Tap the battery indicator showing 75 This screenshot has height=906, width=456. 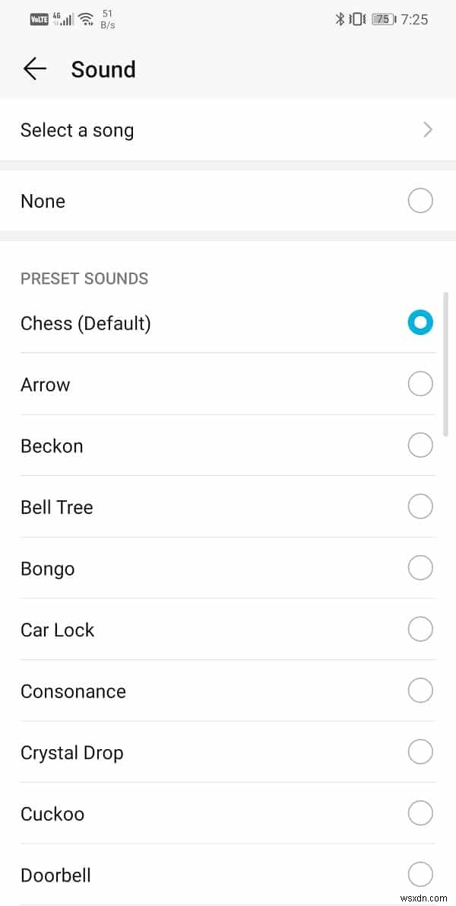(382, 19)
